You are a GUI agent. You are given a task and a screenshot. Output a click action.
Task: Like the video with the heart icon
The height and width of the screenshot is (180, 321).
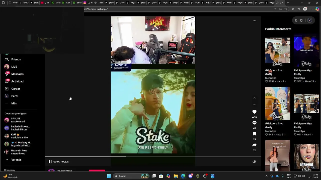click(x=254, y=112)
